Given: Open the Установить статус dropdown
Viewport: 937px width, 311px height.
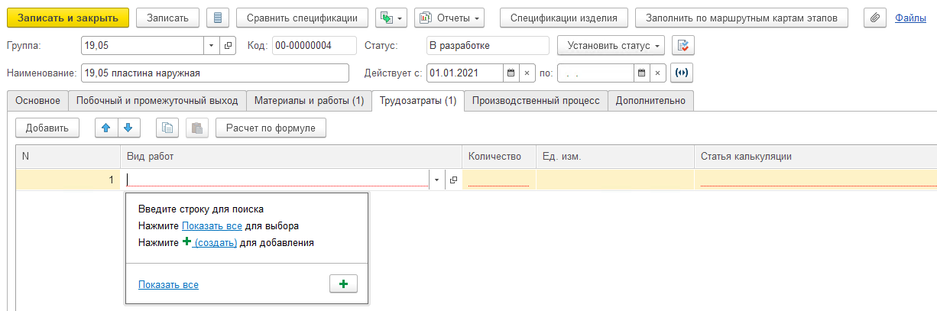Looking at the screenshot, I should [611, 46].
